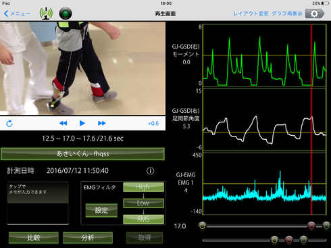Open レイアウト変更 layout options
Screen dimensions: 331x248
[251, 14]
